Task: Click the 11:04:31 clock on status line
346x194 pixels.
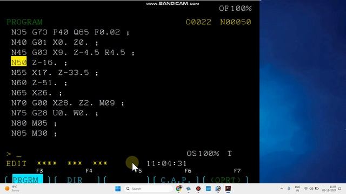Action: click(x=167, y=163)
